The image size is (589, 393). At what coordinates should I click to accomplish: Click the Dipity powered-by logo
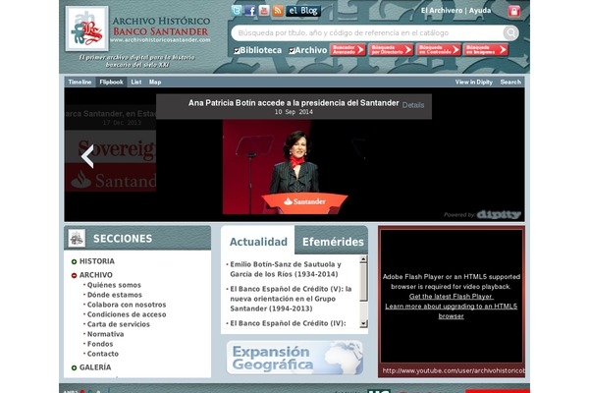(x=499, y=215)
